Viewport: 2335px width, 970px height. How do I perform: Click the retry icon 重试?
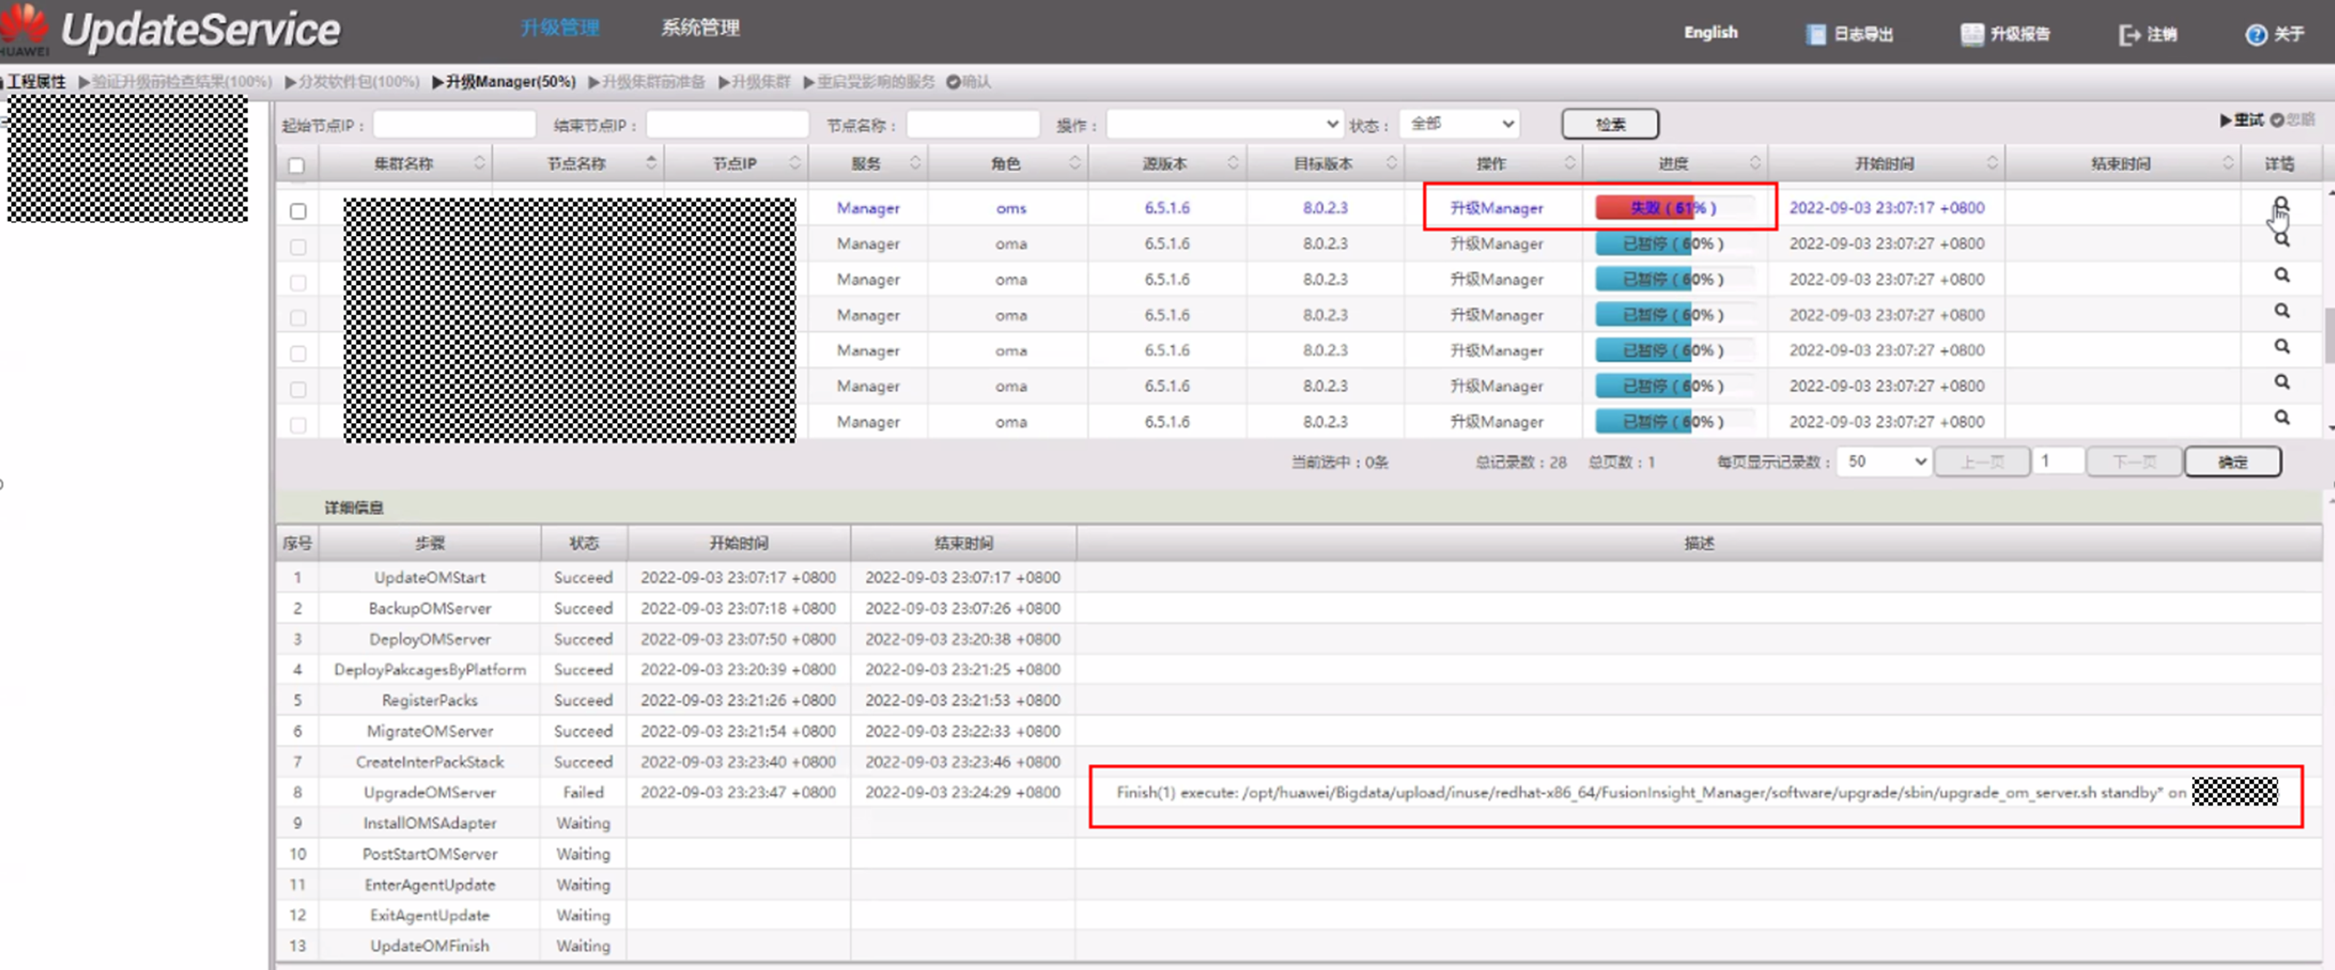tap(2225, 120)
